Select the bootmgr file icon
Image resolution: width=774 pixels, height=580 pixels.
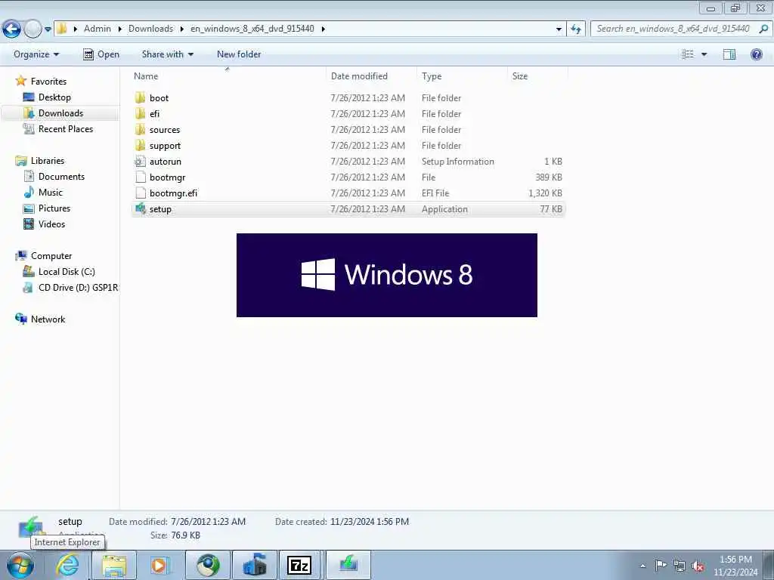tap(140, 177)
